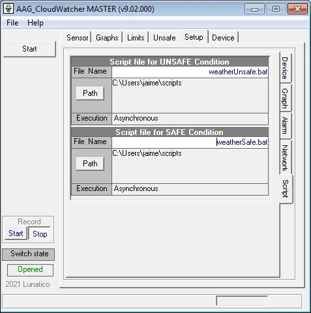Screen dimensions: 311x313
Task: Switch to the Limits tab
Action: click(x=136, y=38)
